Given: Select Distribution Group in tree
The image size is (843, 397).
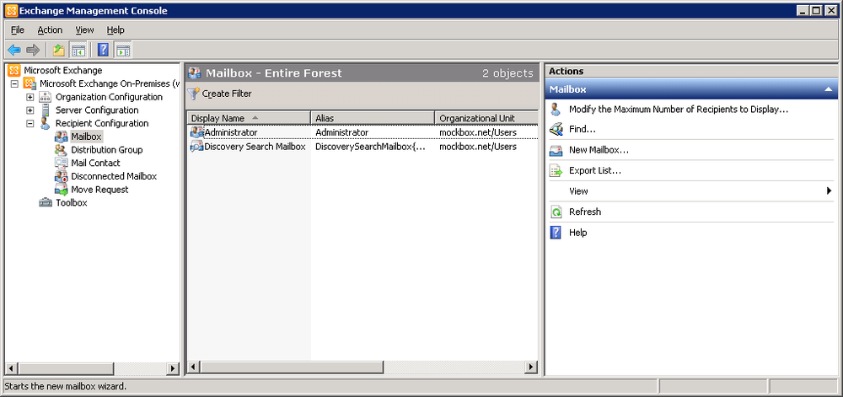Looking at the screenshot, I should tap(106, 150).
